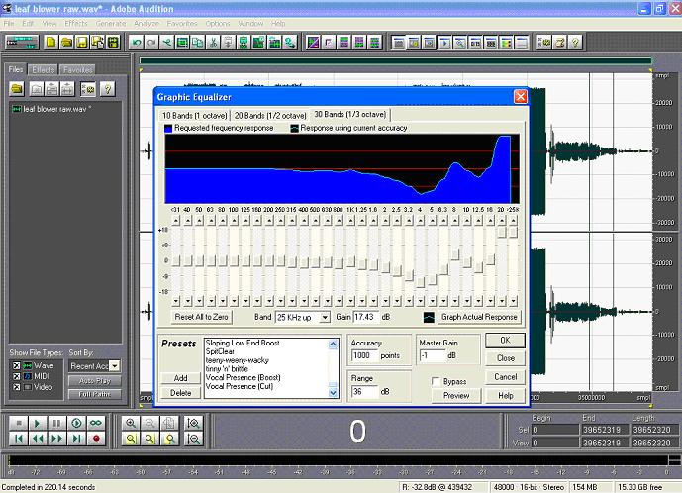682x493 pixels.
Task: Select the 30 Bands (1/3 octave) tab
Action: tap(350, 115)
